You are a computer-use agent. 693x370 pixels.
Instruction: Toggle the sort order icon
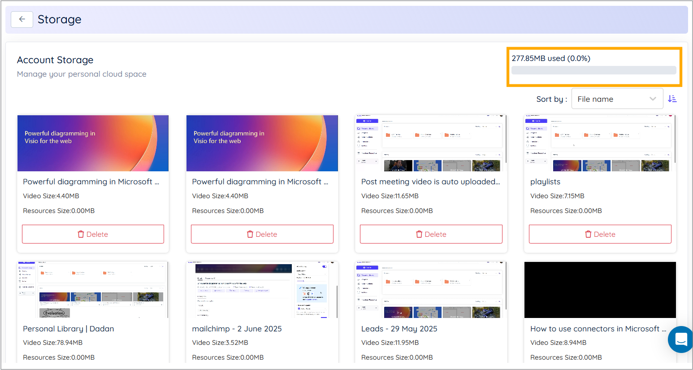pyautogui.click(x=672, y=99)
